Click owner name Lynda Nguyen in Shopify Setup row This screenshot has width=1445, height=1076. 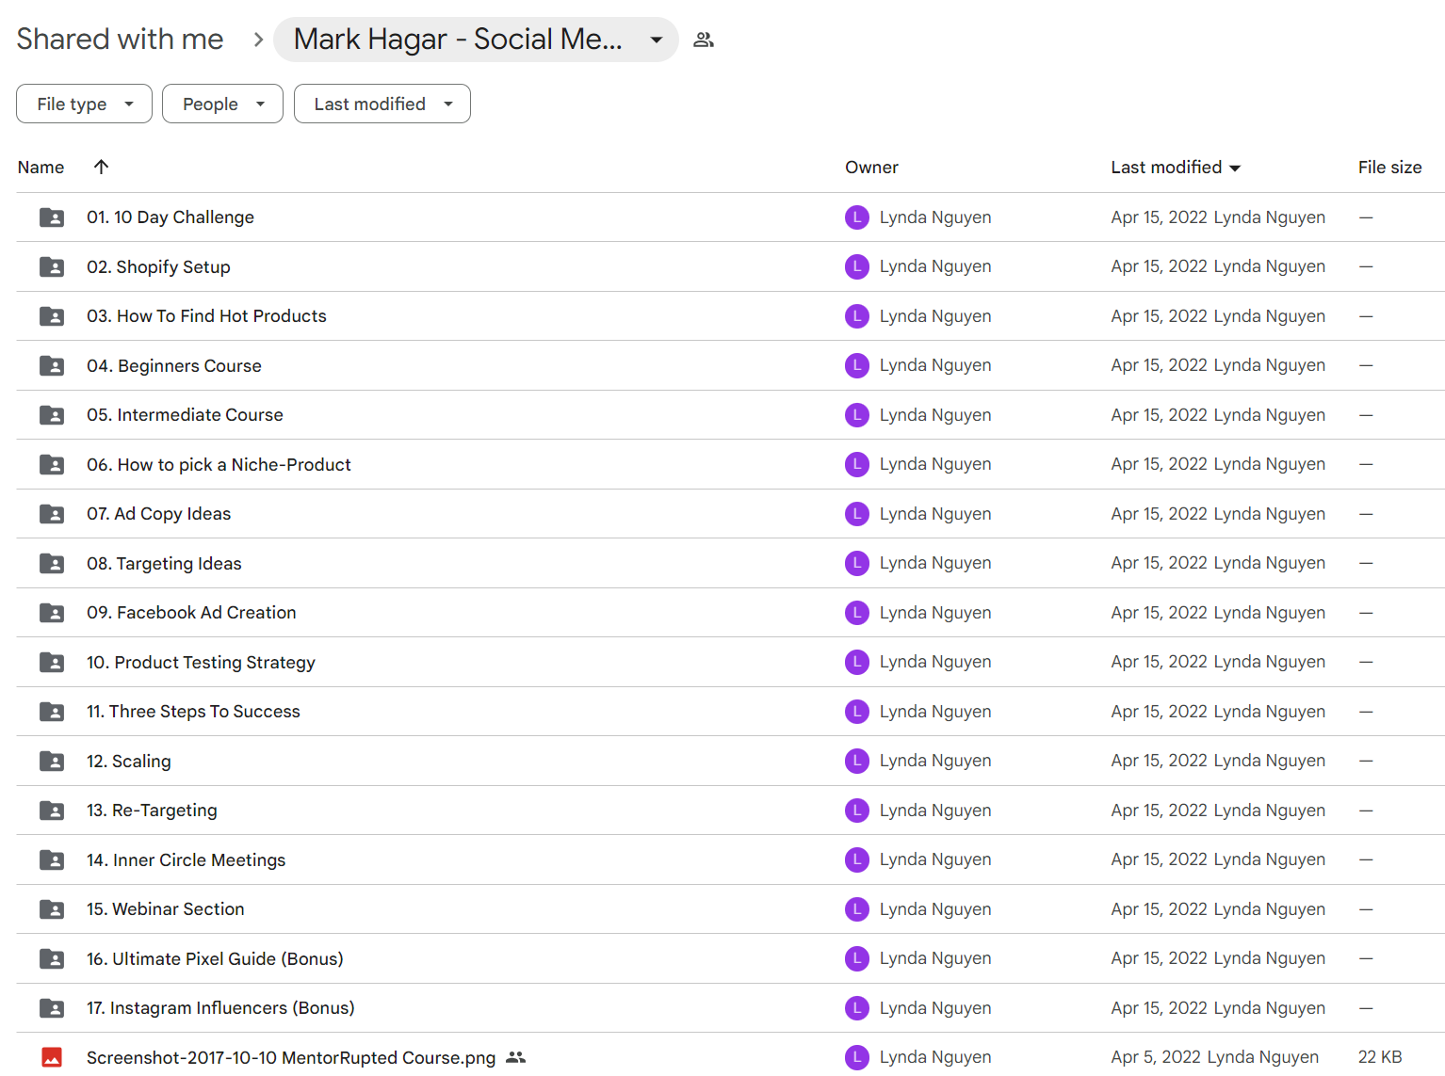pyautogui.click(x=935, y=266)
